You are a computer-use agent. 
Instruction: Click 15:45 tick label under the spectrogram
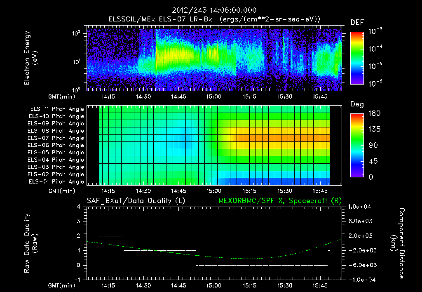click(320, 97)
